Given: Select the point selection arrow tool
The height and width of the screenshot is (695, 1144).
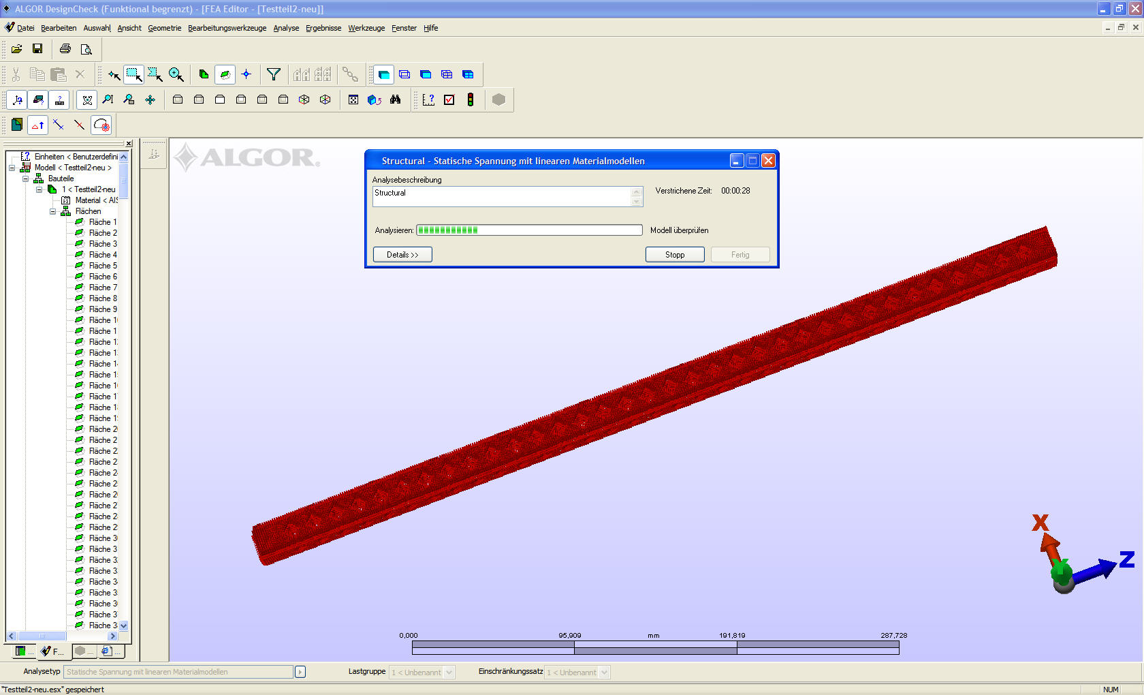Looking at the screenshot, I should click(114, 75).
